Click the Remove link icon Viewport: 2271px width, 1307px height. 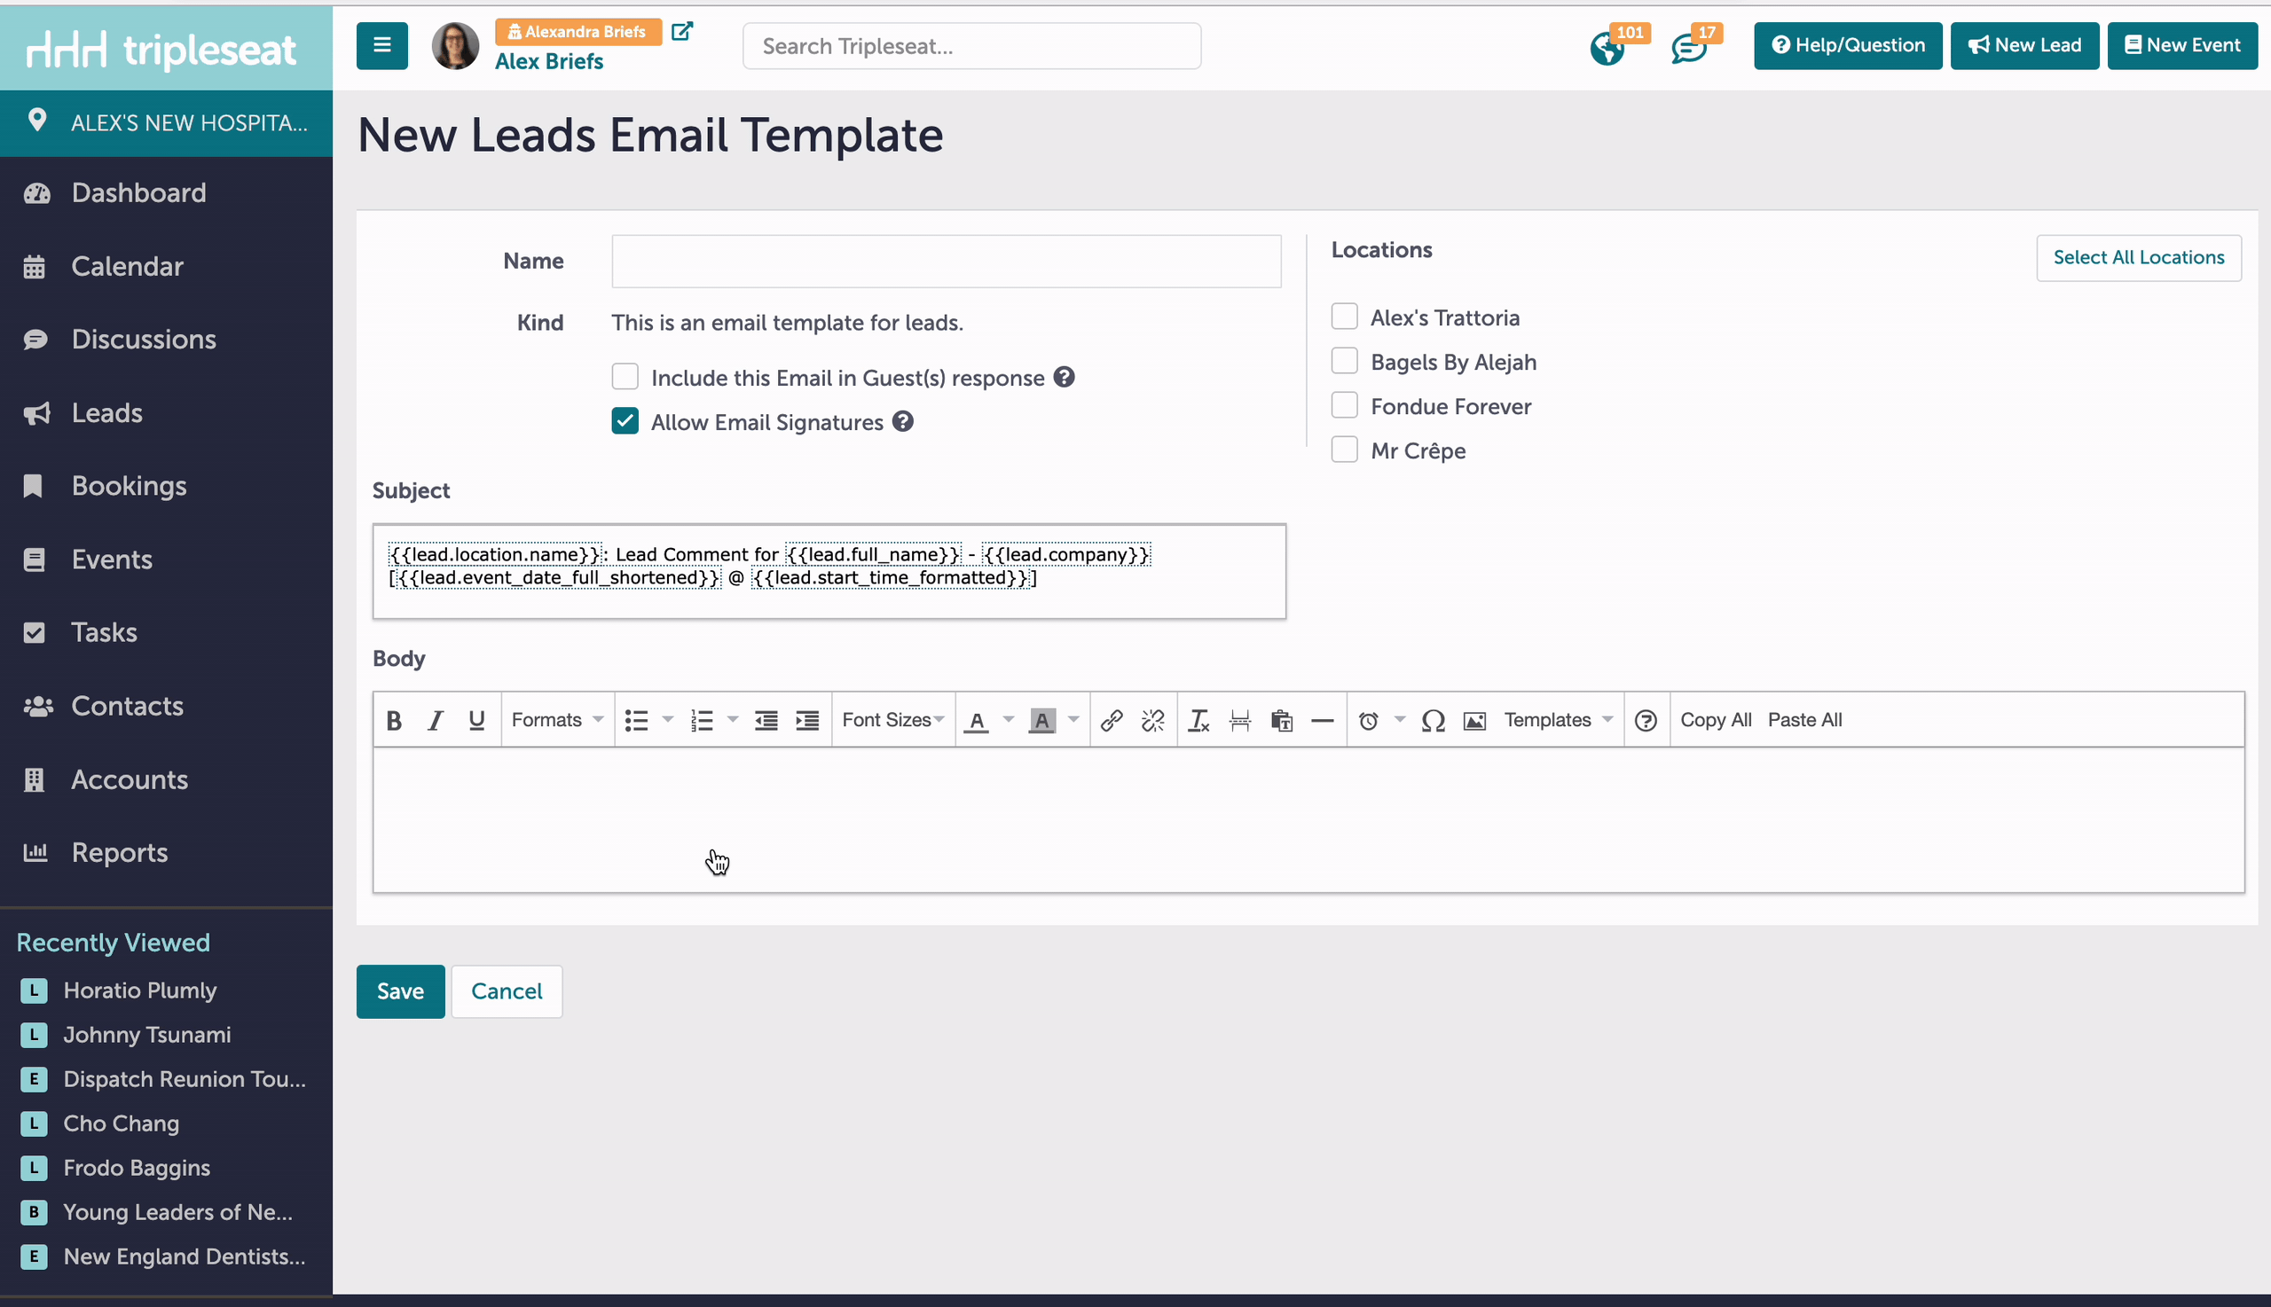(x=1152, y=720)
